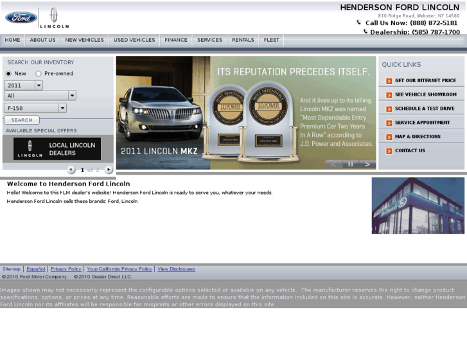Open the Used Vehicles menu
467x350 pixels.
(x=134, y=40)
